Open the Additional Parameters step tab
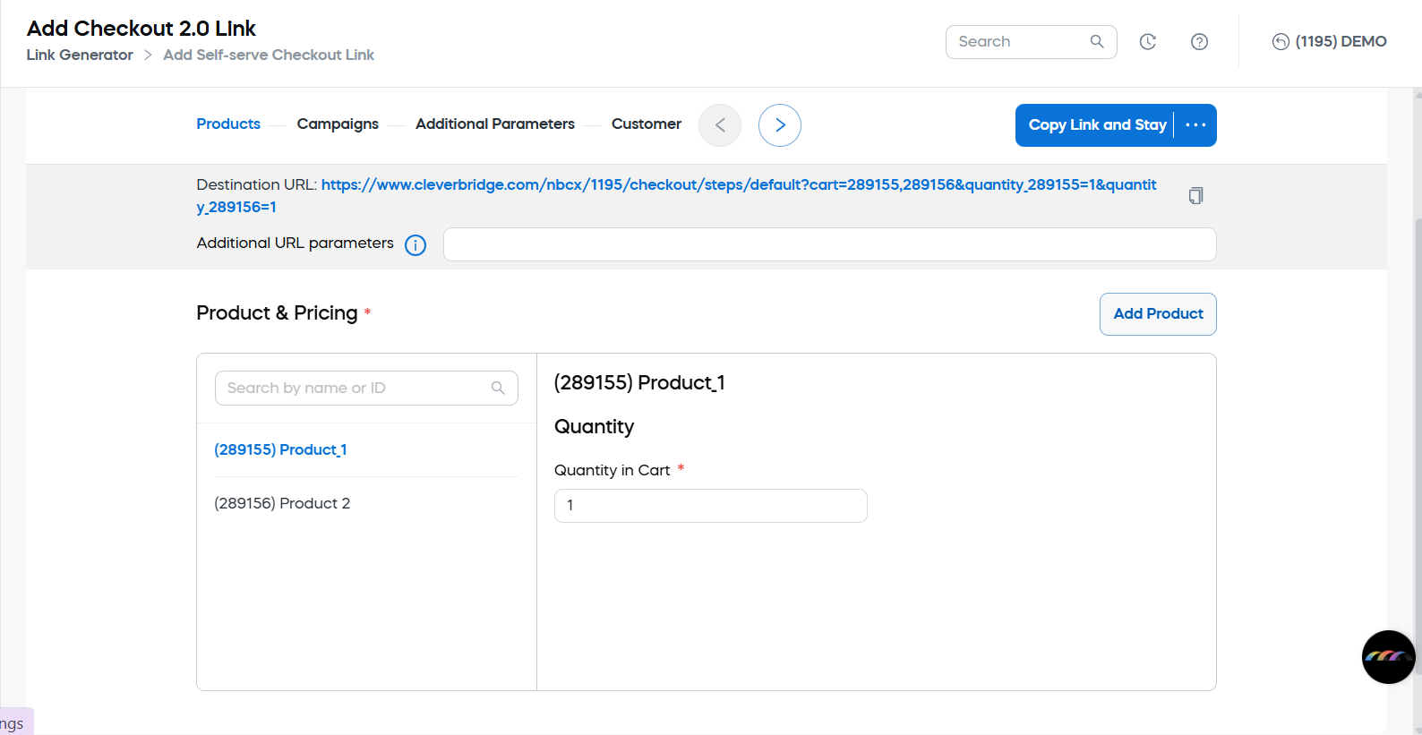 tap(494, 124)
